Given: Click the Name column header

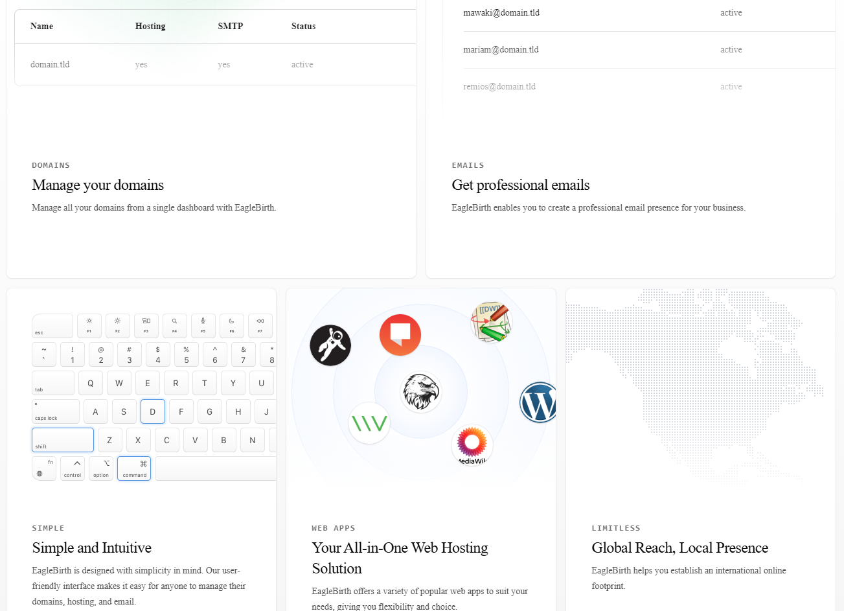Looking at the screenshot, I should coord(41,27).
